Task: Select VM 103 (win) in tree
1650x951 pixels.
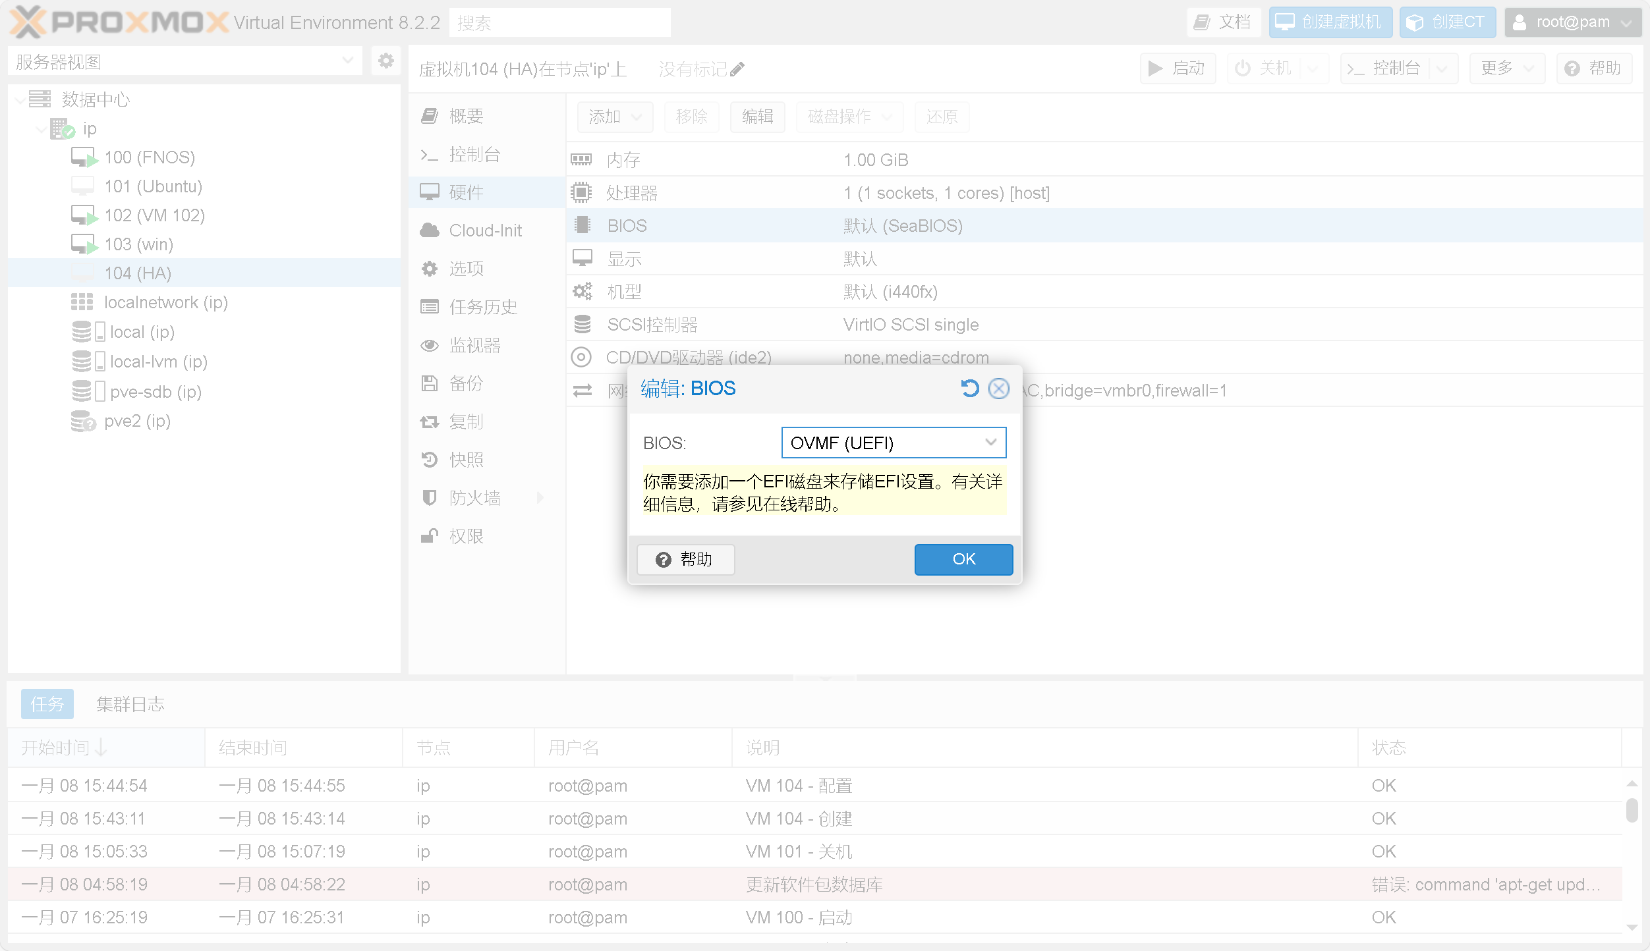Action: click(x=138, y=244)
